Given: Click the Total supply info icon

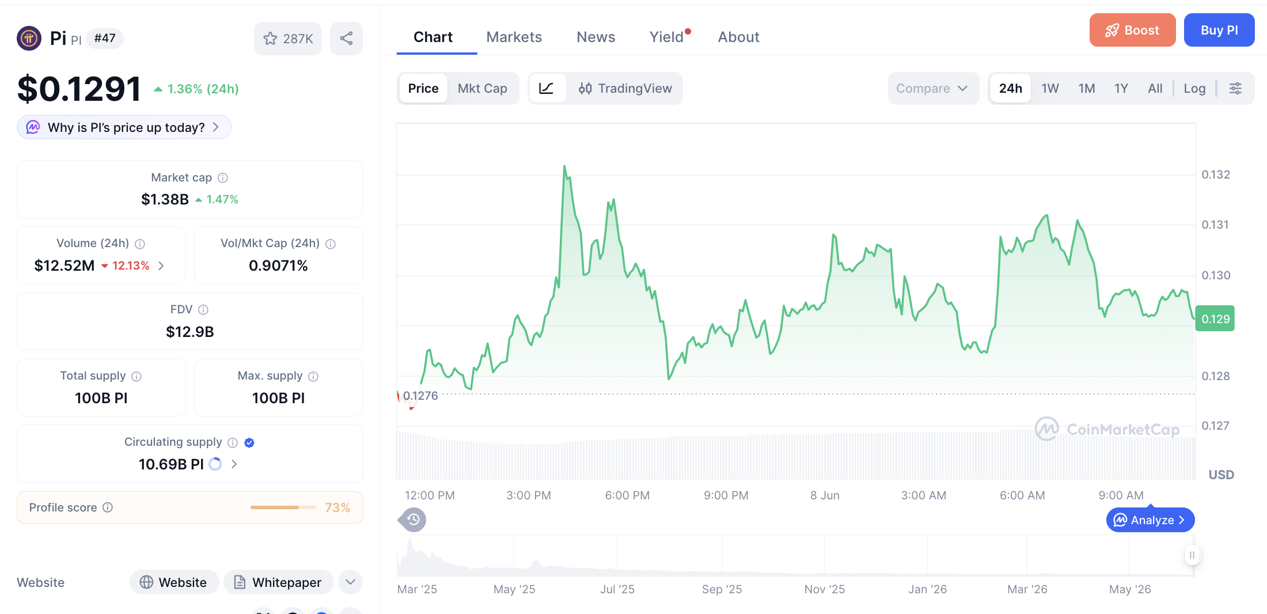Looking at the screenshot, I should pyautogui.click(x=136, y=376).
